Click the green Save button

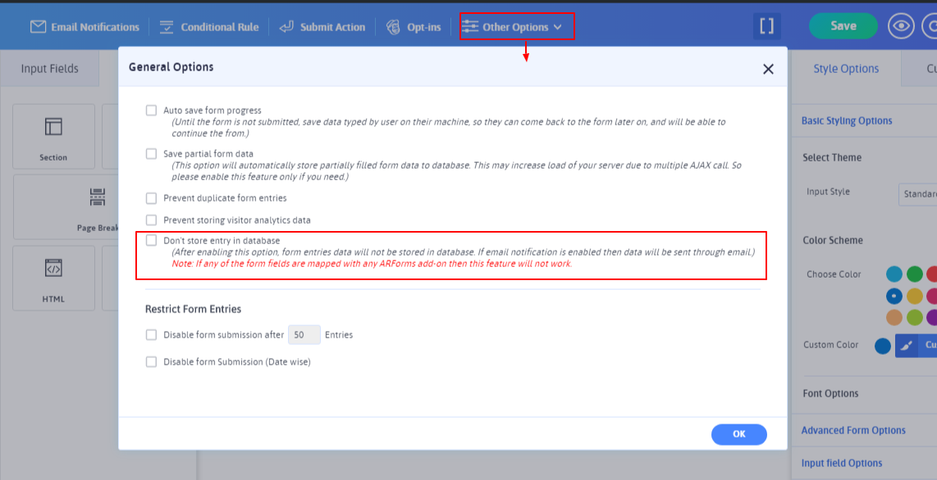(x=843, y=26)
